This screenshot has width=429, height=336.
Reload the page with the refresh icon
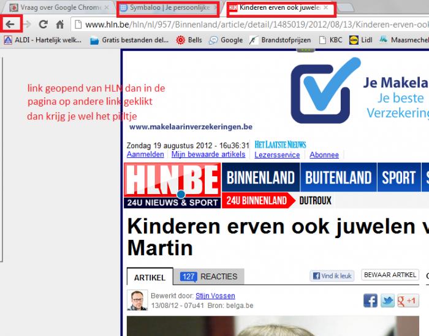[44, 24]
